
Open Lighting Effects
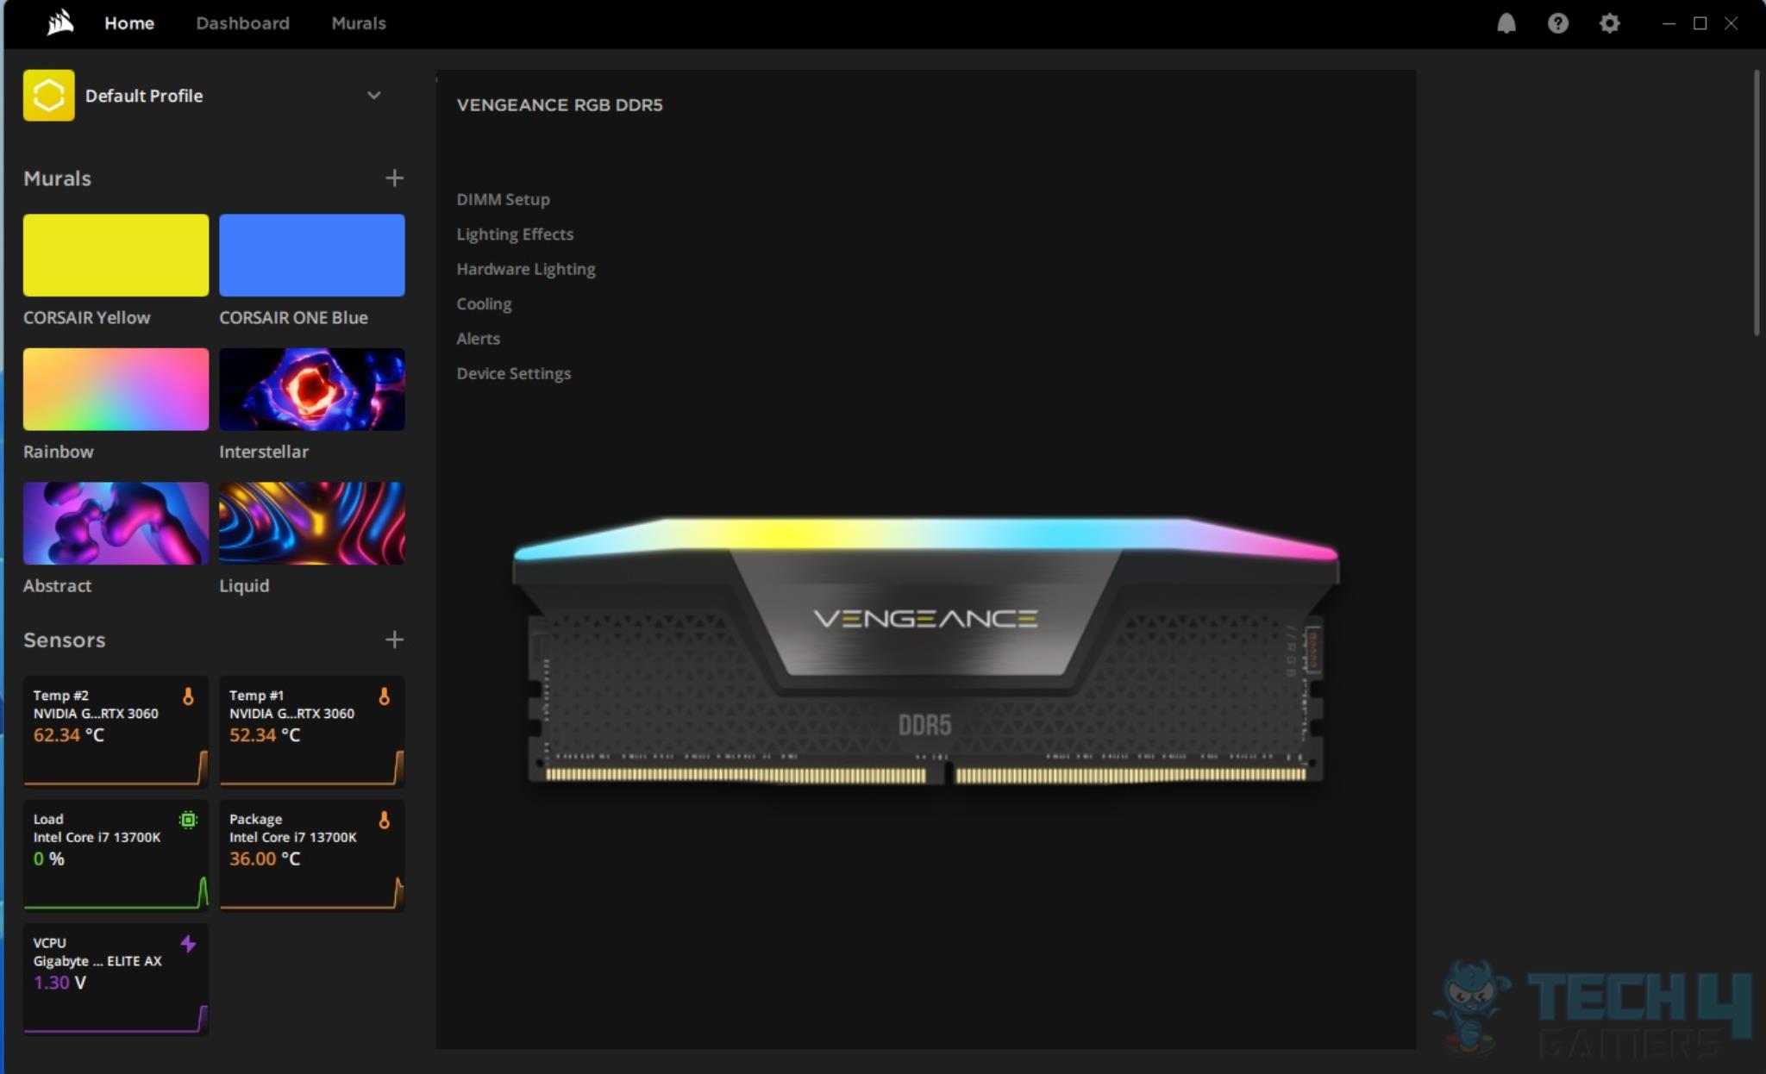pyautogui.click(x=515, y=234)
